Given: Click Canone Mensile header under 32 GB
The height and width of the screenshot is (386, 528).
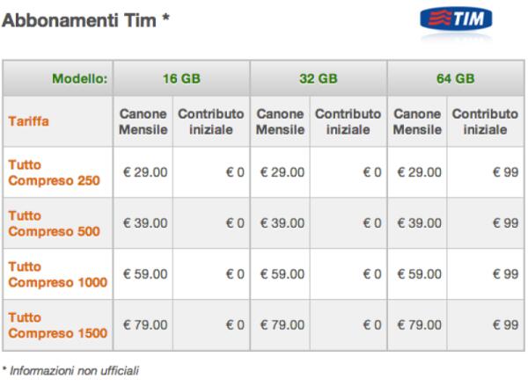Looking at the screenshot, I should pyautogui.click(x=280, y=124).
